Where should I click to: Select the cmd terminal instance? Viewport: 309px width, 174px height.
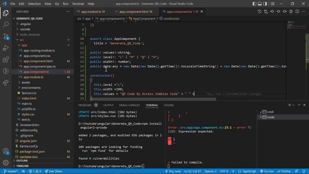coord(283,112)
